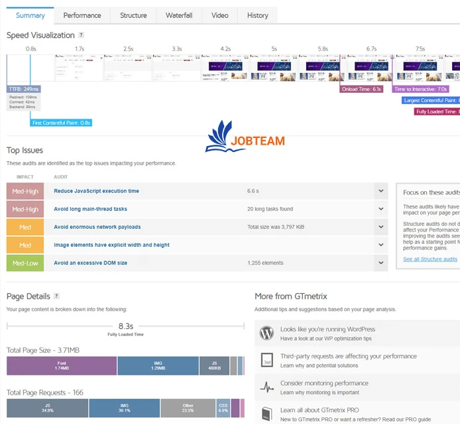Expand the explicit width and height audit
Viewport: 460px width, 424px height.
tap(380, 245)
